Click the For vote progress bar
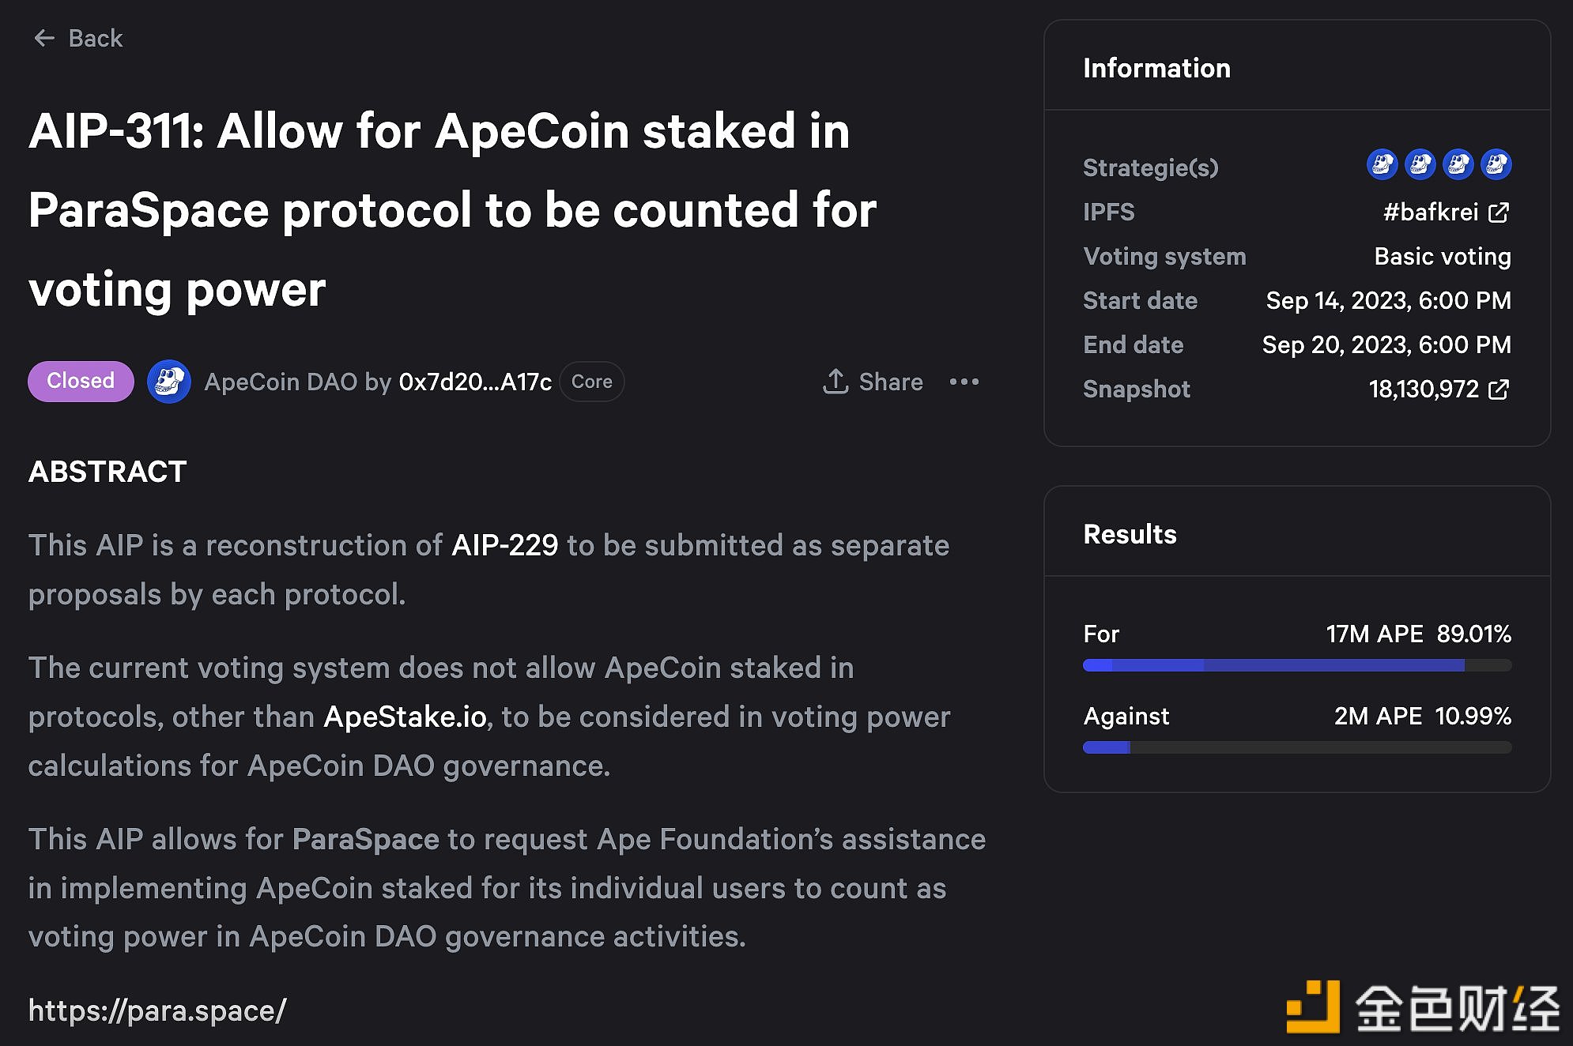 (1297, 665)
